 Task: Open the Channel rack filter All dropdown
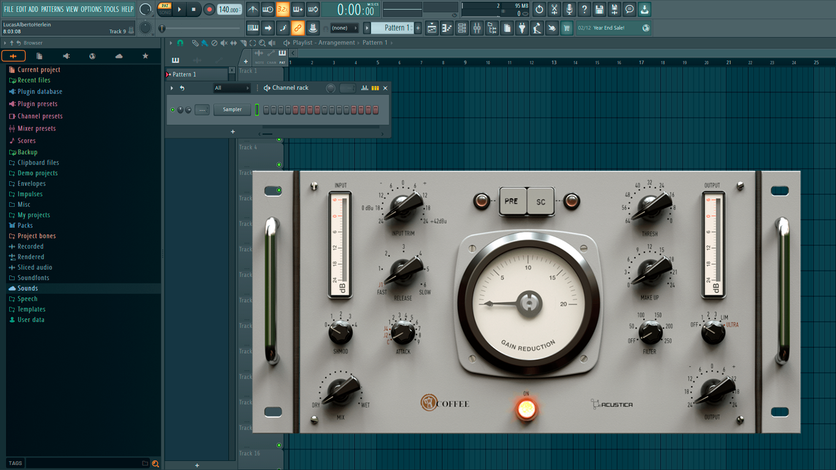click(x=231, y=88)
